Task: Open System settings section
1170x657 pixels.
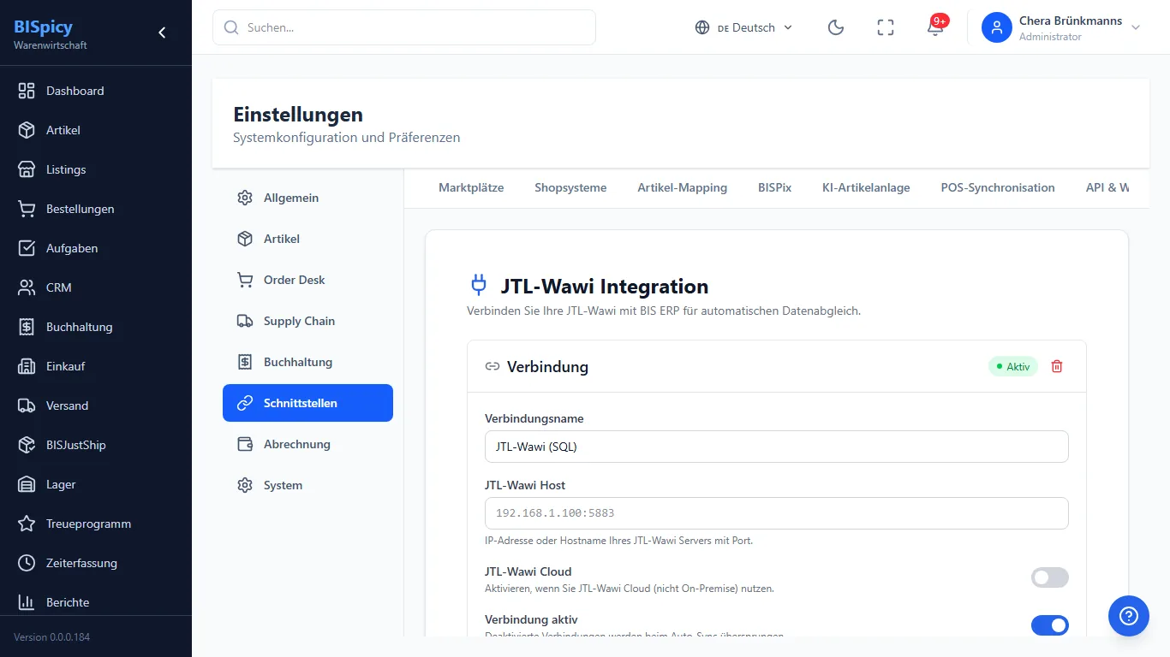Action: click(307, 485)
